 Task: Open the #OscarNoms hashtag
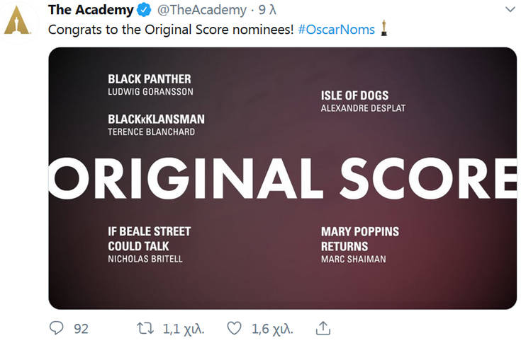(x=336, y=30)
